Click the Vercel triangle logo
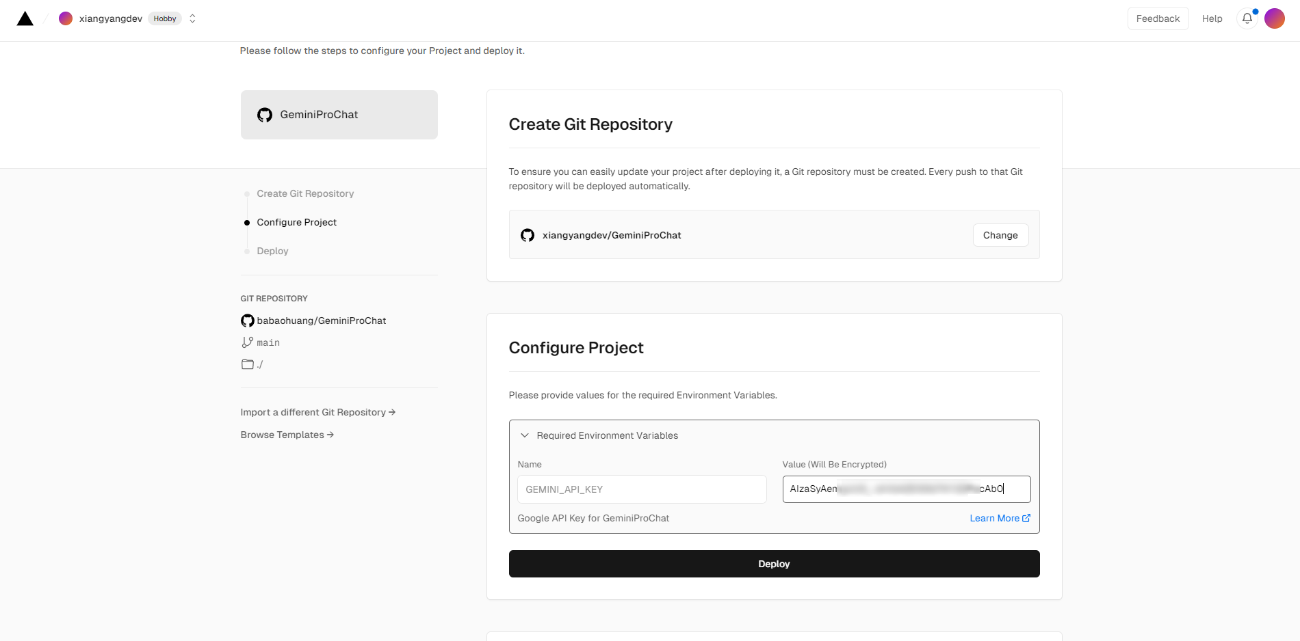Screen dimensions: 1300x641 [25, 18]
